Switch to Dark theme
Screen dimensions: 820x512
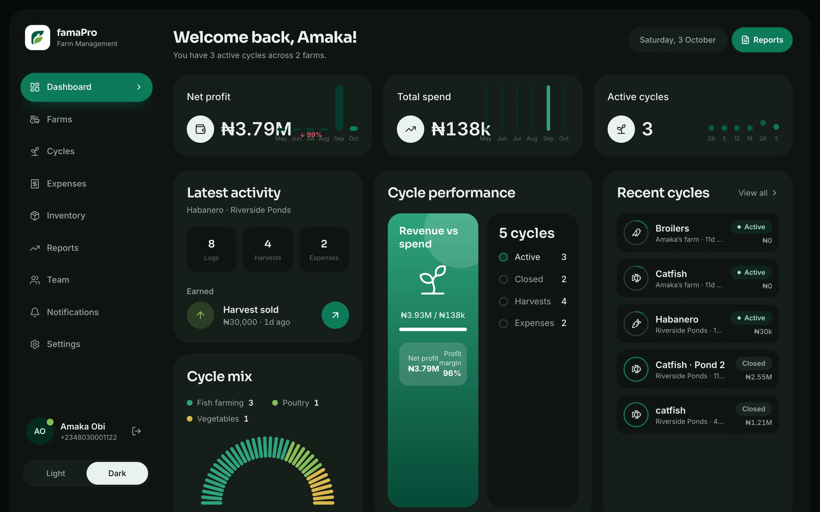point(117,473)
